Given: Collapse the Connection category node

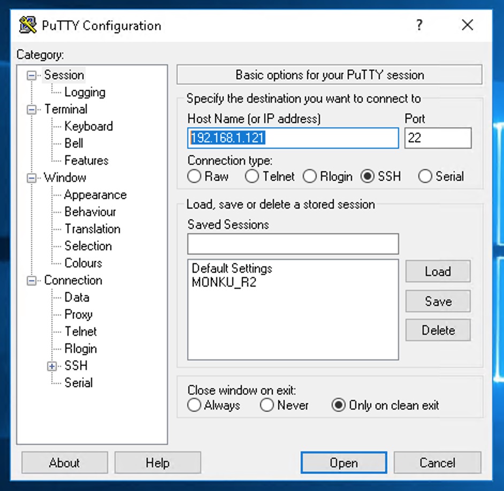Looking at the screenshot, I should coord(32,281).
